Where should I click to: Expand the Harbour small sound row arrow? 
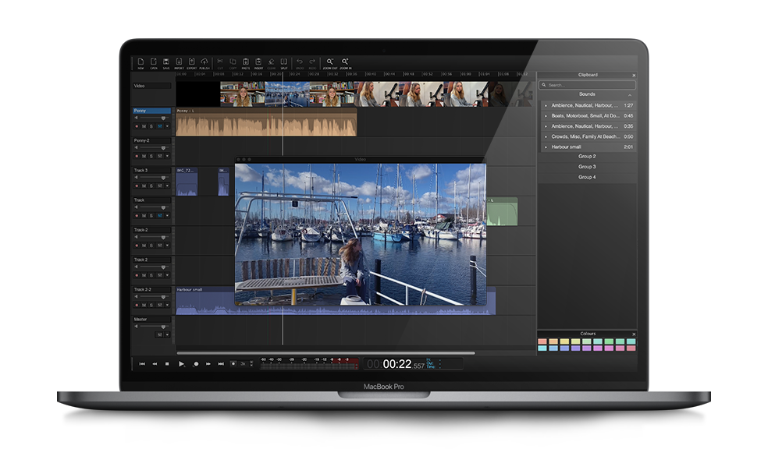[x=546, y=147]
